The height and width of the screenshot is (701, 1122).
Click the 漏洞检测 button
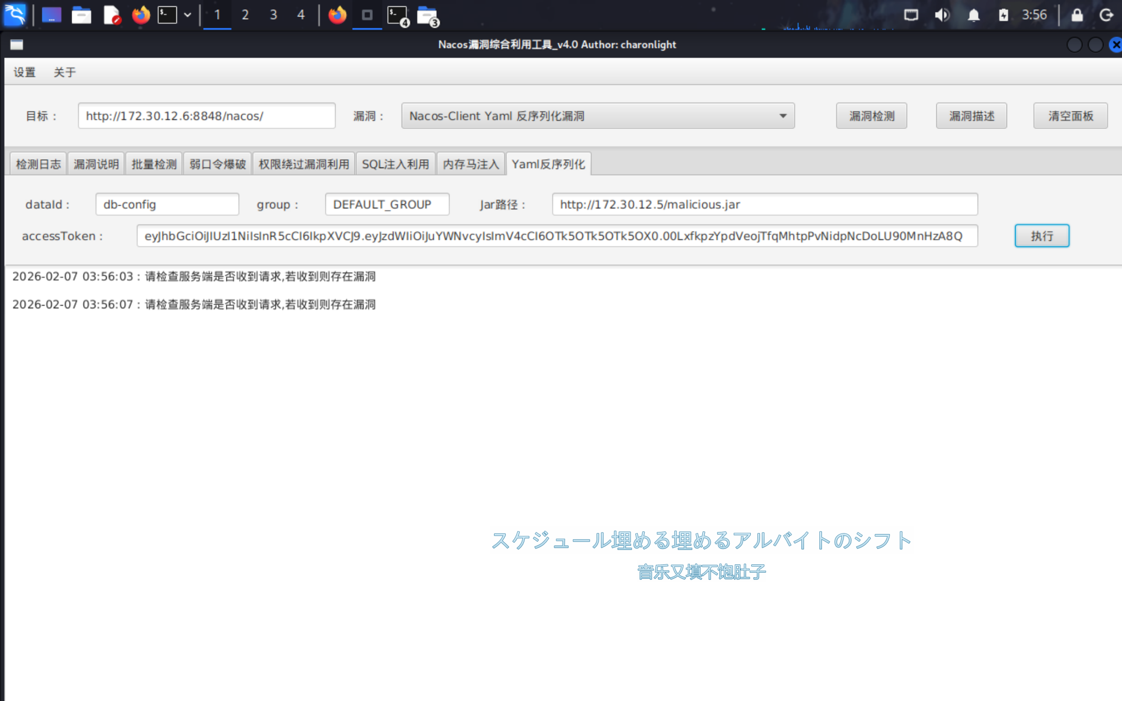pyautogui.click(x=871, y=116)
